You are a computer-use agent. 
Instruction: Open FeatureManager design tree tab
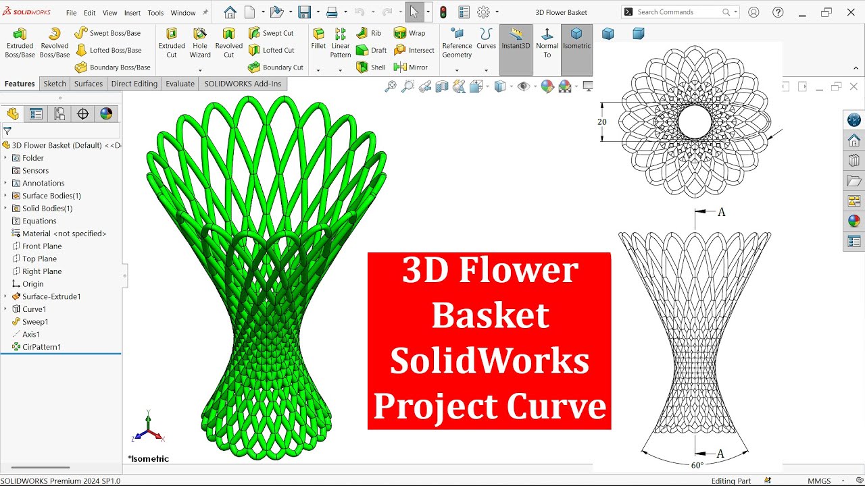click(x=13, y=113)
